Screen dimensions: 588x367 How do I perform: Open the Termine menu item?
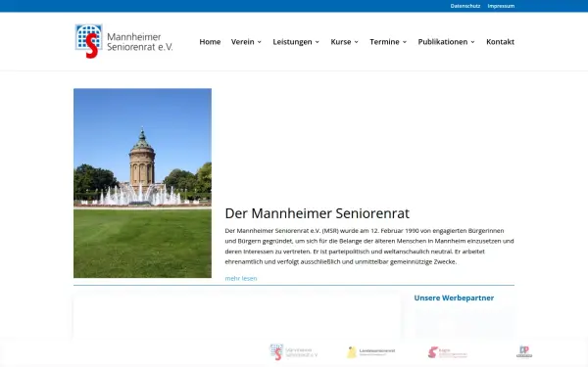pyautogui.click(x=384, y=42)
